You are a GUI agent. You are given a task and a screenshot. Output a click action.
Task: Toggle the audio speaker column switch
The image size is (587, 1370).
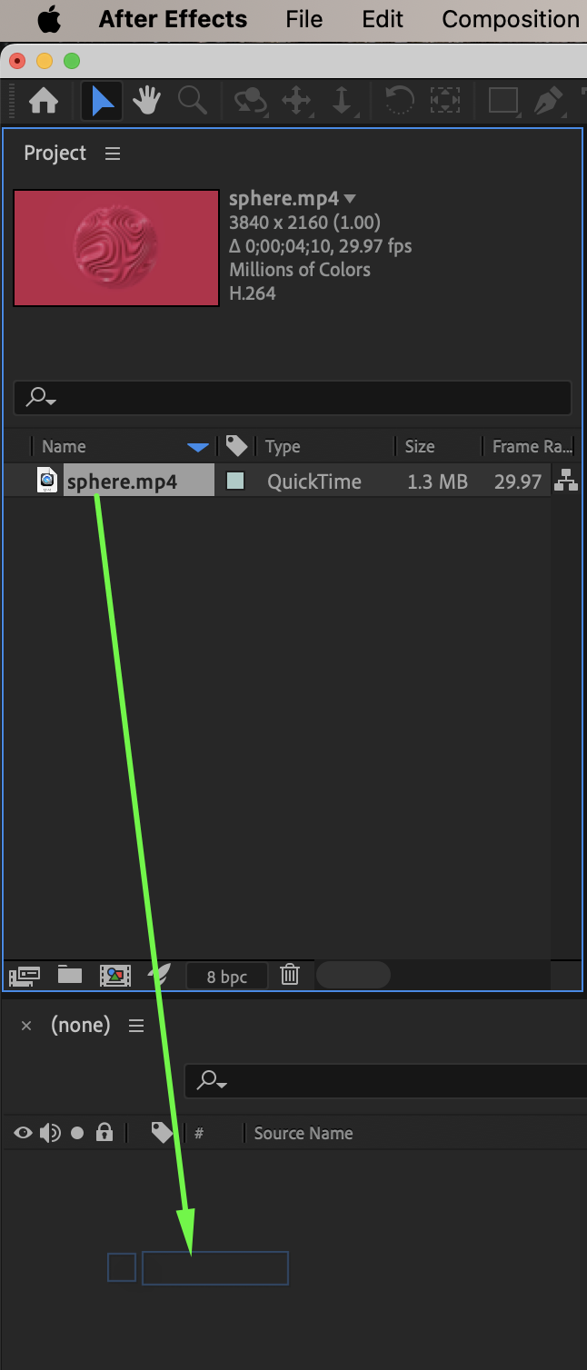[50, 1133]
